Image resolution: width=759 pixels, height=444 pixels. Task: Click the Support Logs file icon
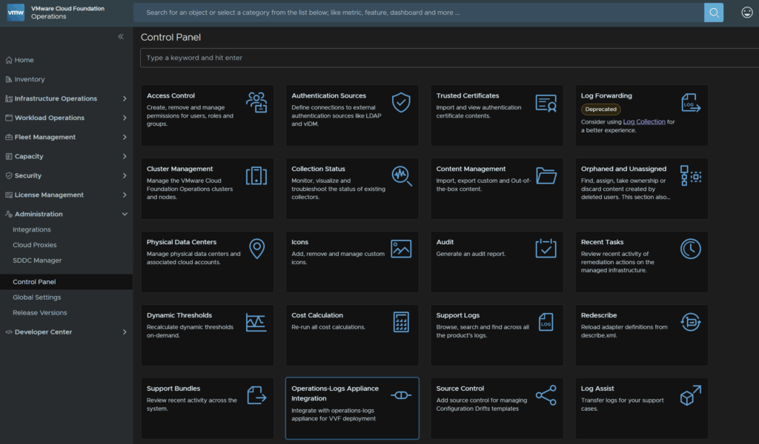[x=546, y=322]
